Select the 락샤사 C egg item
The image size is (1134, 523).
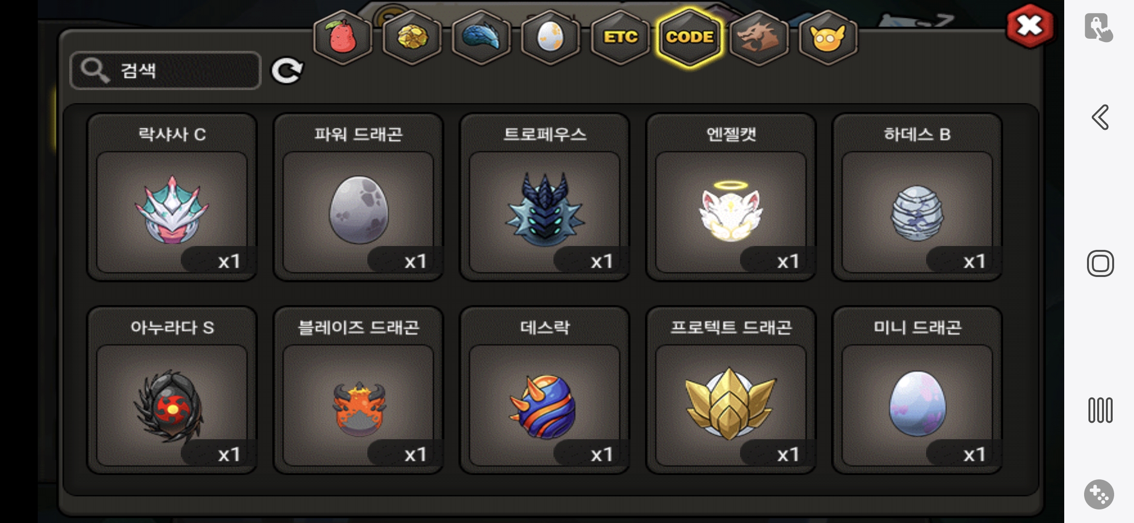(172, 197)
